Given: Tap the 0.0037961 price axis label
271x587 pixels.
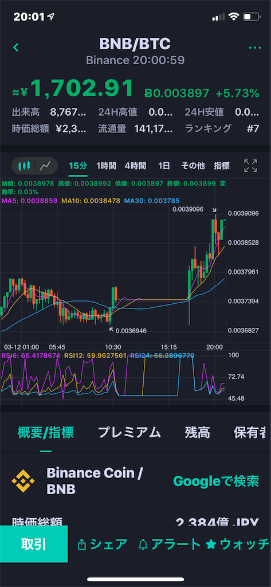Looking at the screenshot, I should click(x=244, y=272).
